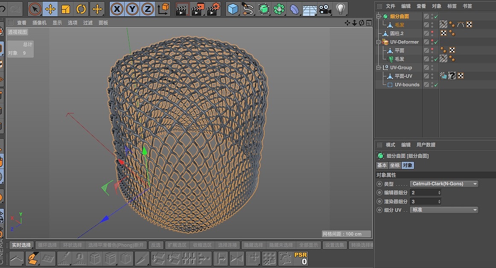Select the 平面-UV object
The image size is (496, 268).
coord(403,76)
